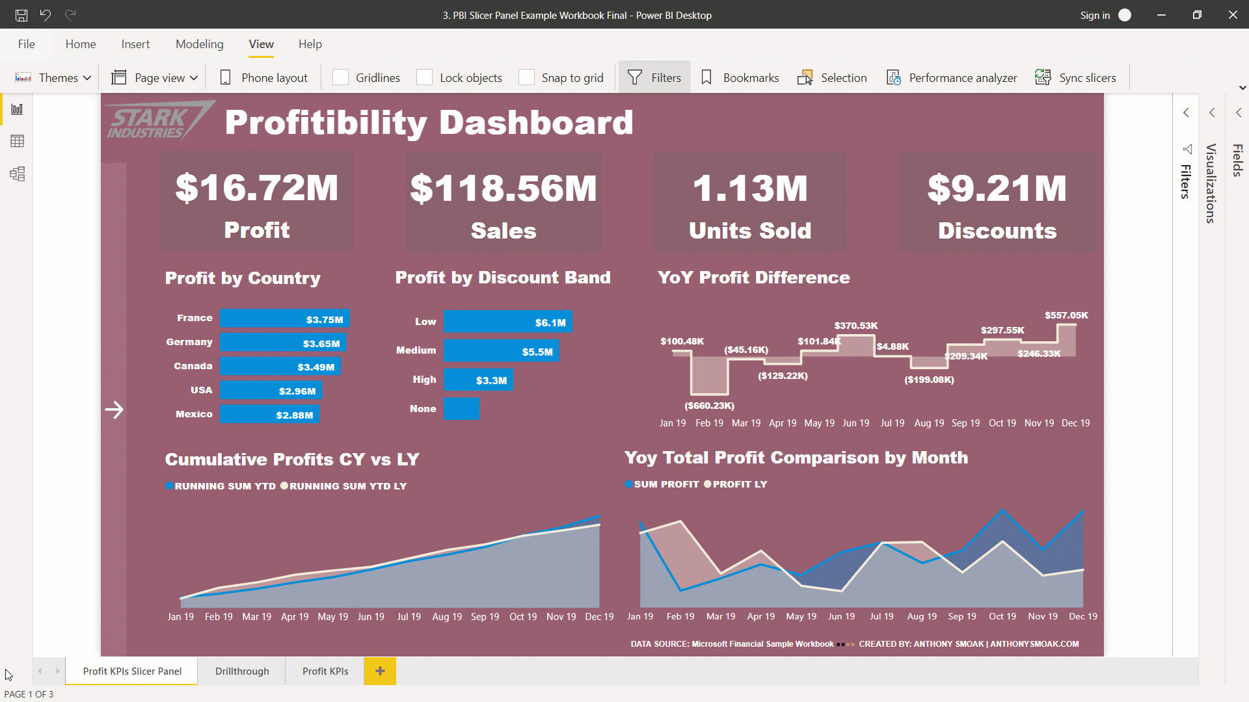
Task: Open the Drillthrough page tab
Action: (x=241, y=671)
